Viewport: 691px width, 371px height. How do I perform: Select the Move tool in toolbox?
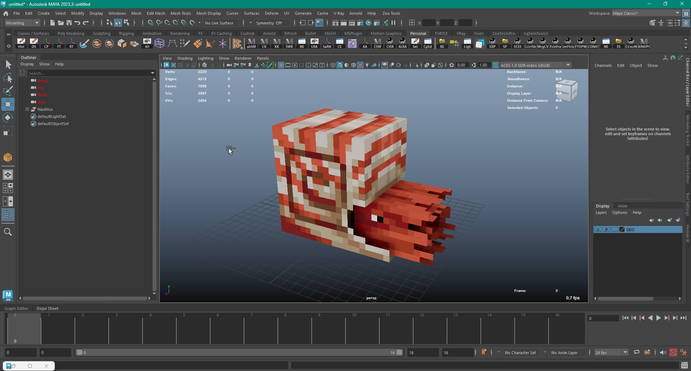coord(8,104)
